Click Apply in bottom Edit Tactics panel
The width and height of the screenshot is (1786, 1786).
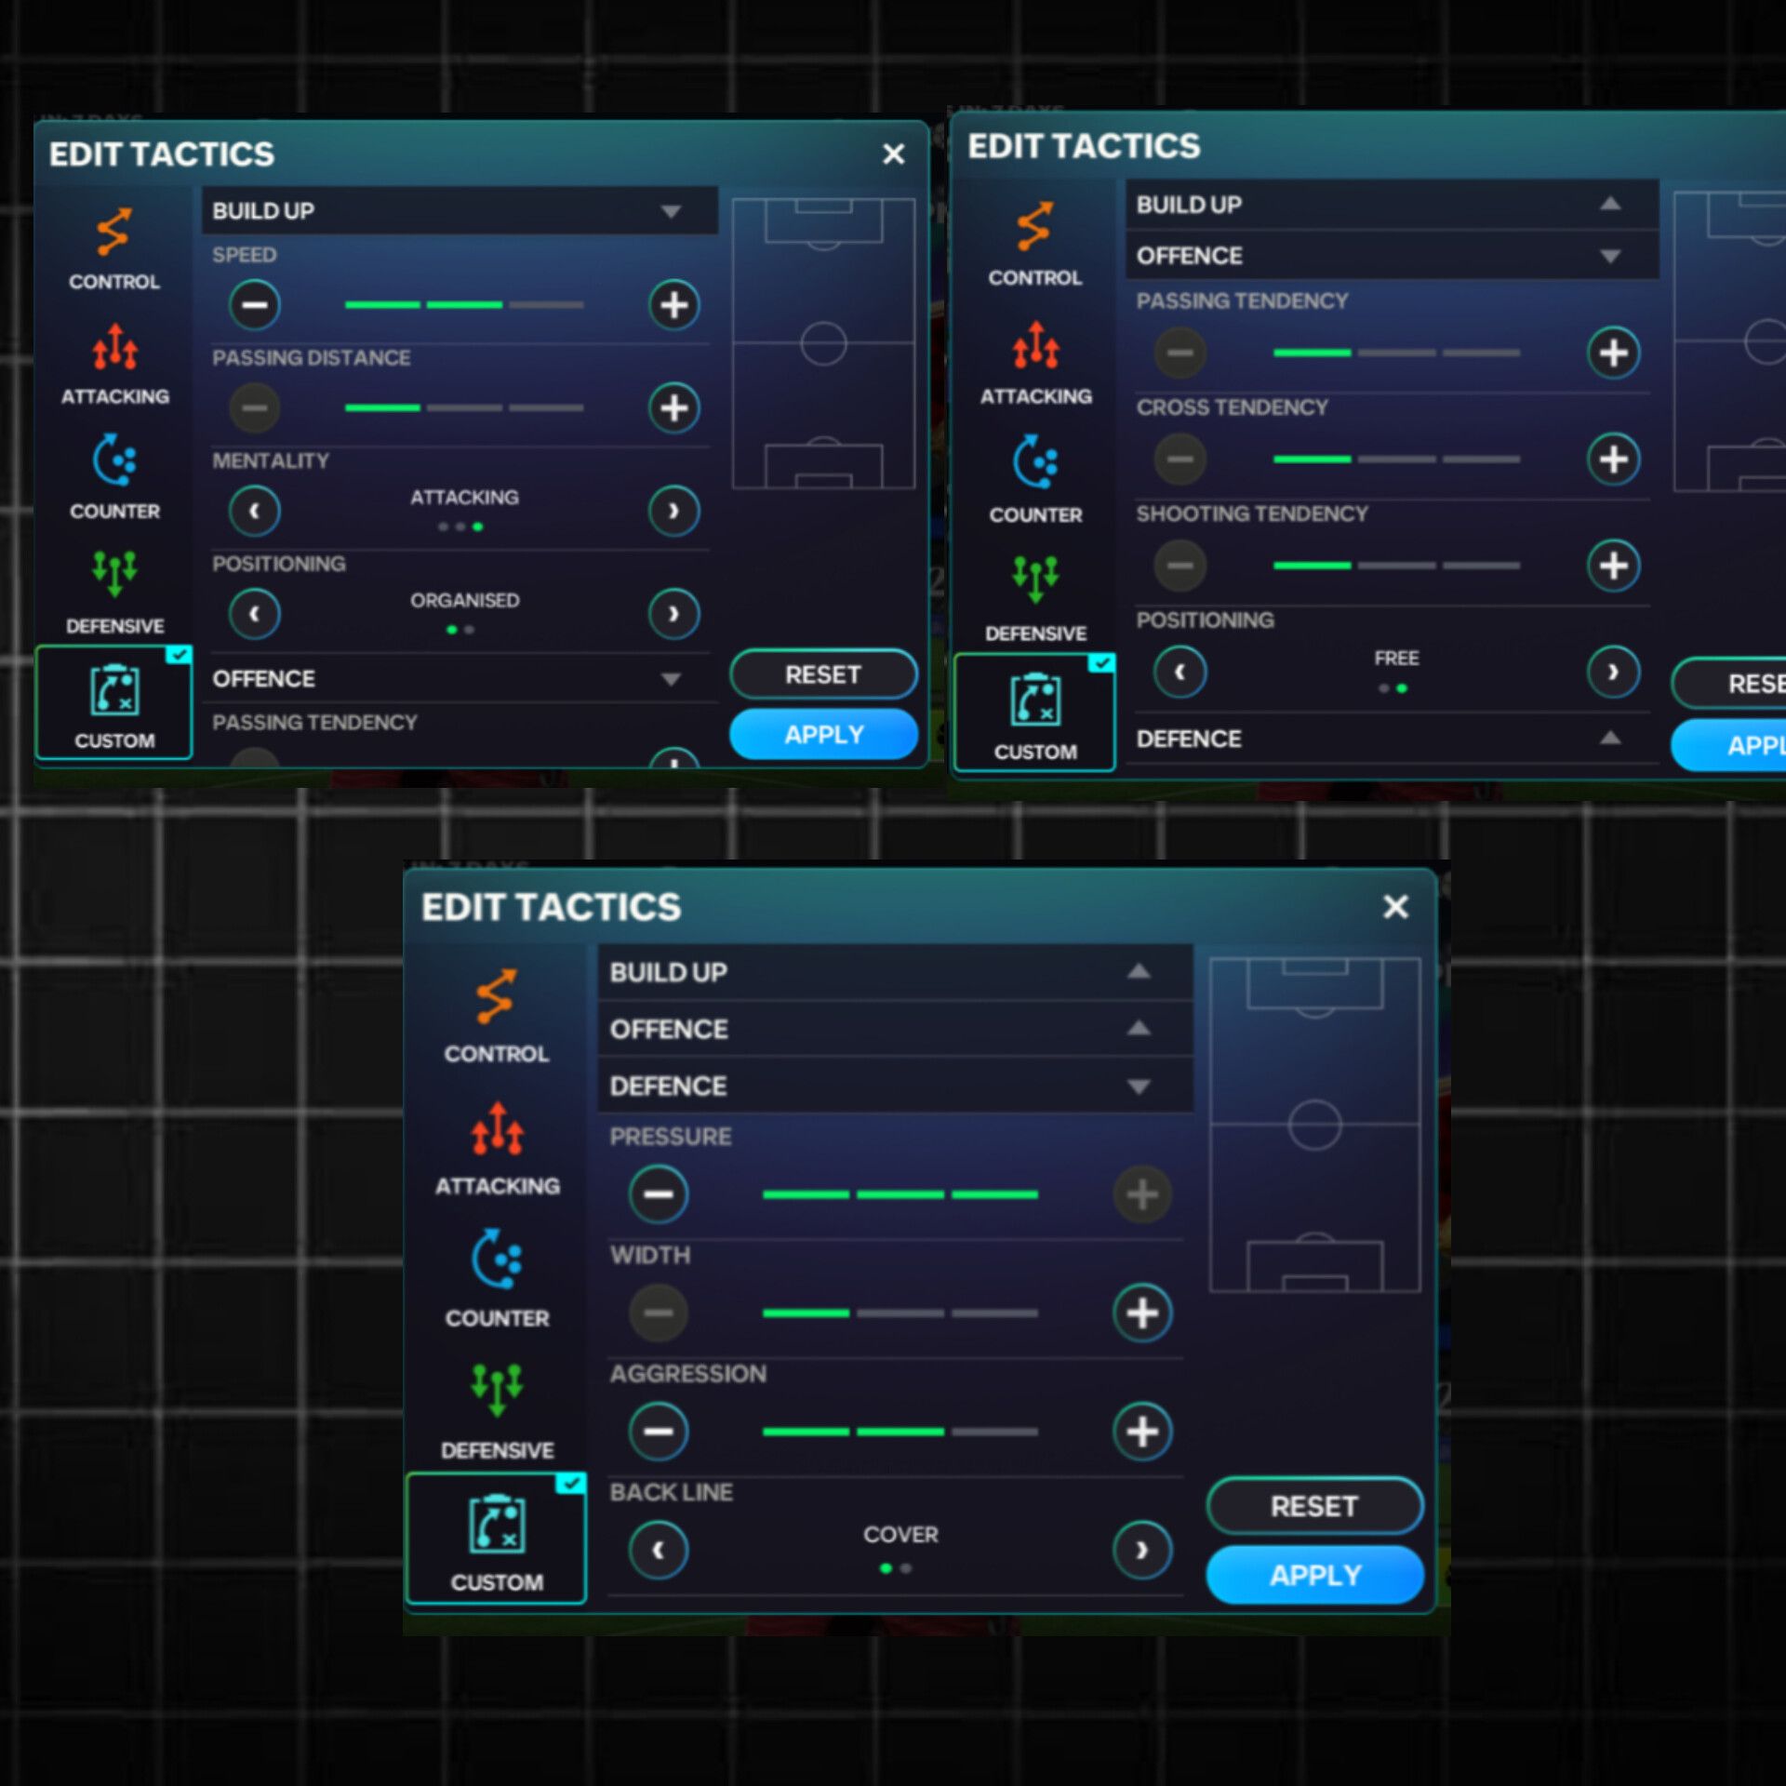pyautogui.click(x=1314, y=1575)
